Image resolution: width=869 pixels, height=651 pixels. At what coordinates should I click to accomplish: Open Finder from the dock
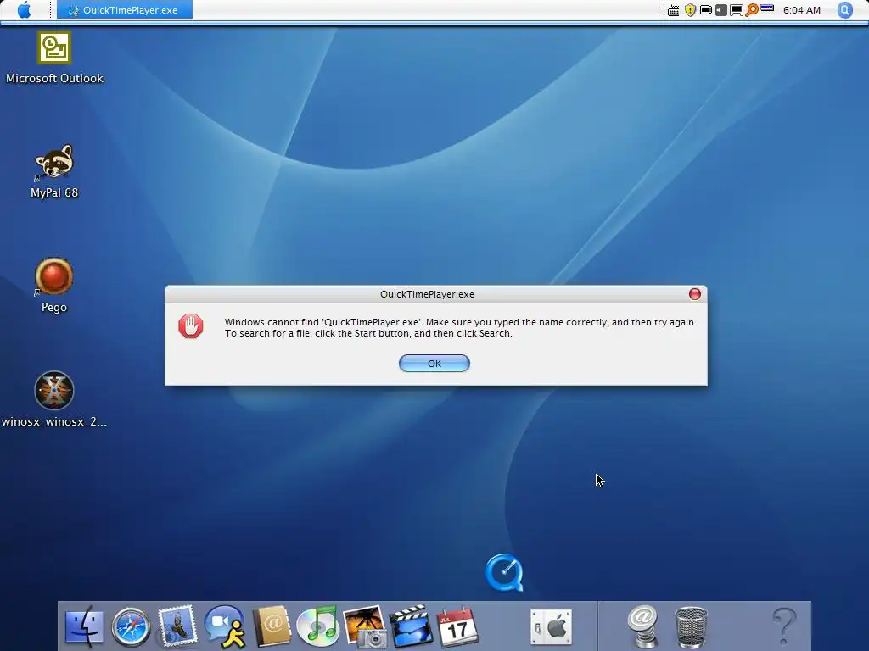click(84, 627)
